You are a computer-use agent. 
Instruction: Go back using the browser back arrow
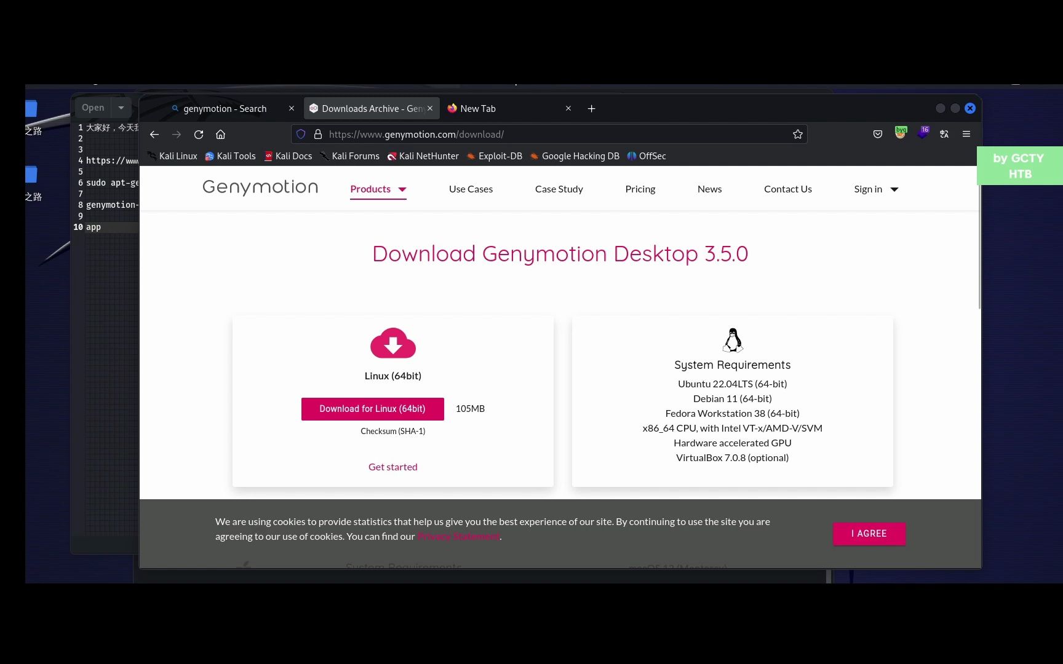[154, 134]
